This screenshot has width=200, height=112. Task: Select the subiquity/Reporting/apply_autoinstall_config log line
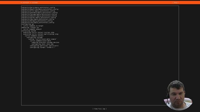tap(40, 9)
